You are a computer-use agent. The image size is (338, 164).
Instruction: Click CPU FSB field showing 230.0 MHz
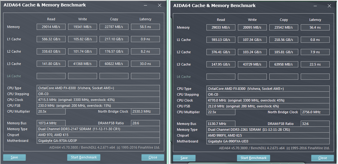98,106
